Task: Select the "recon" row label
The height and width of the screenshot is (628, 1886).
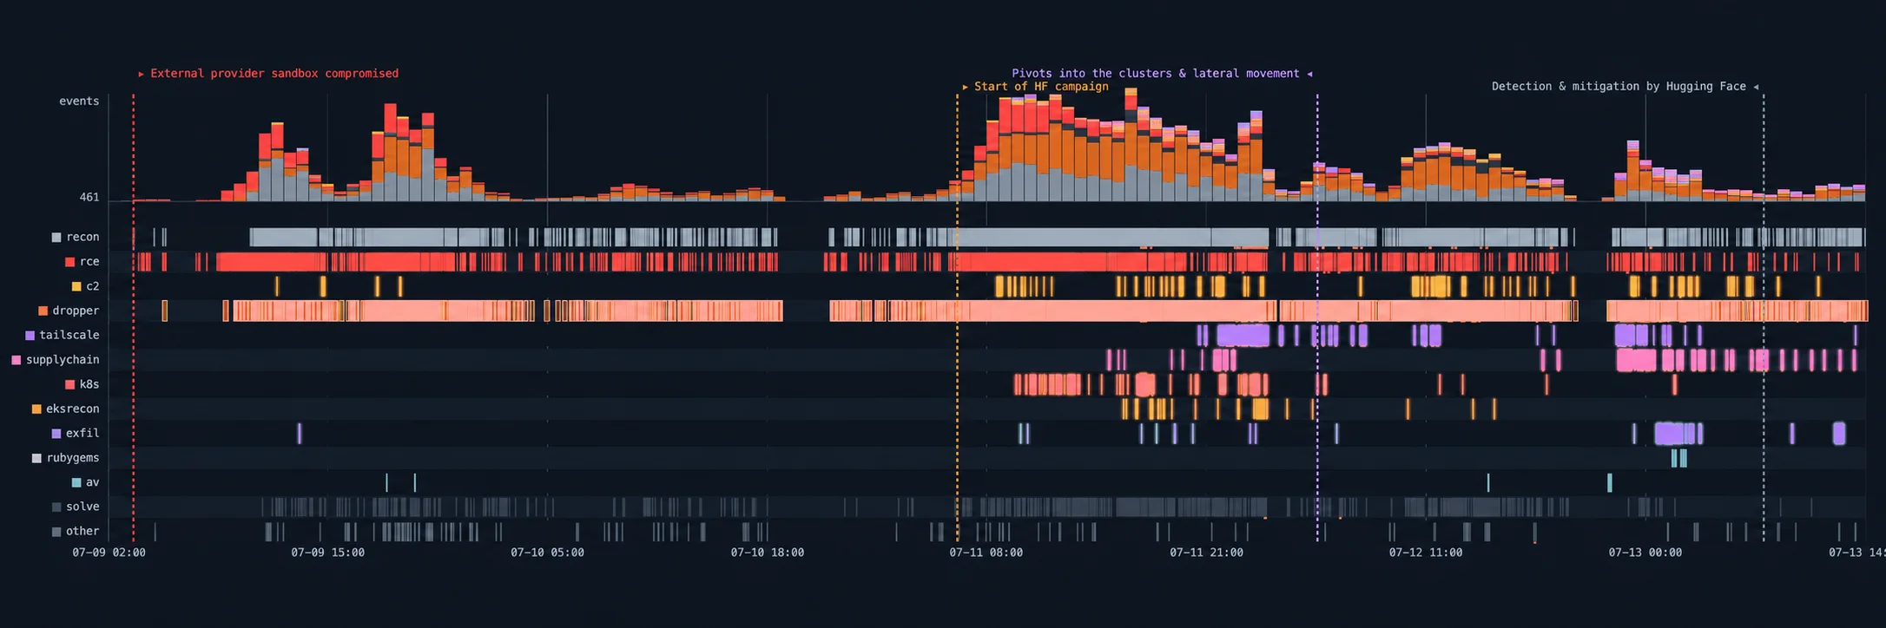Action: (x=82, y=237)
